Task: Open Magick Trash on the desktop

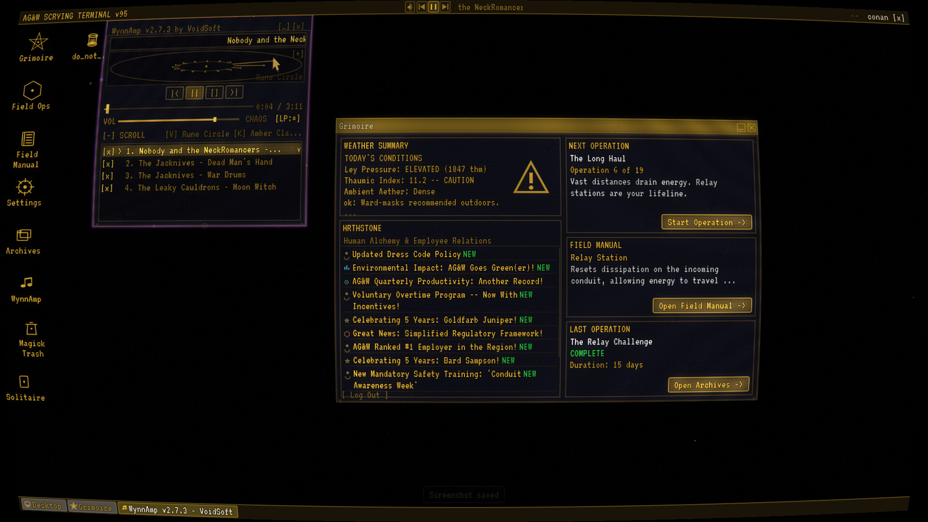Action: point(32,340)
